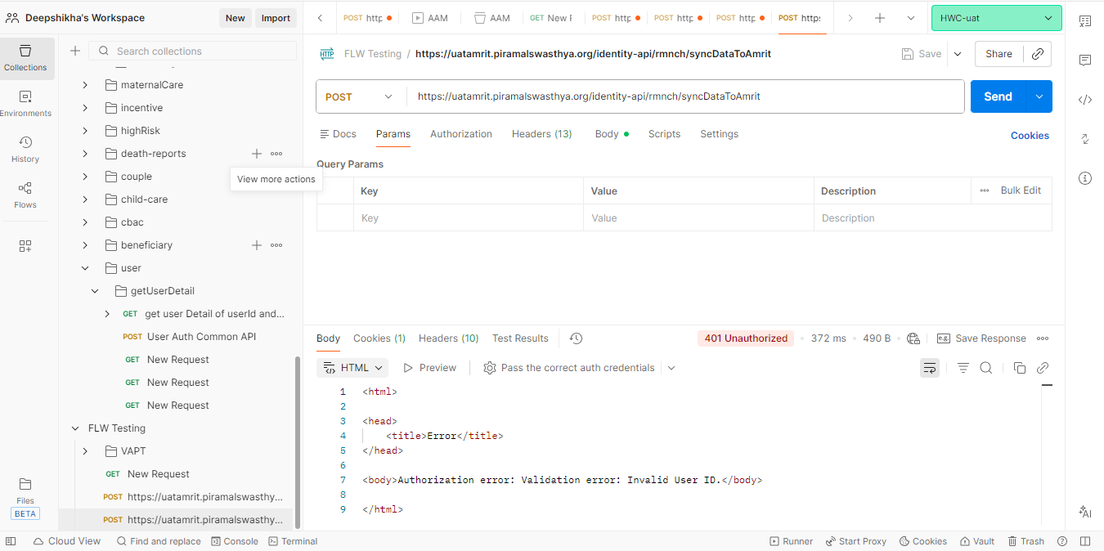1104x551 pixels.
Task: Expand the maternalCare folder
Action: click(85, 85)
